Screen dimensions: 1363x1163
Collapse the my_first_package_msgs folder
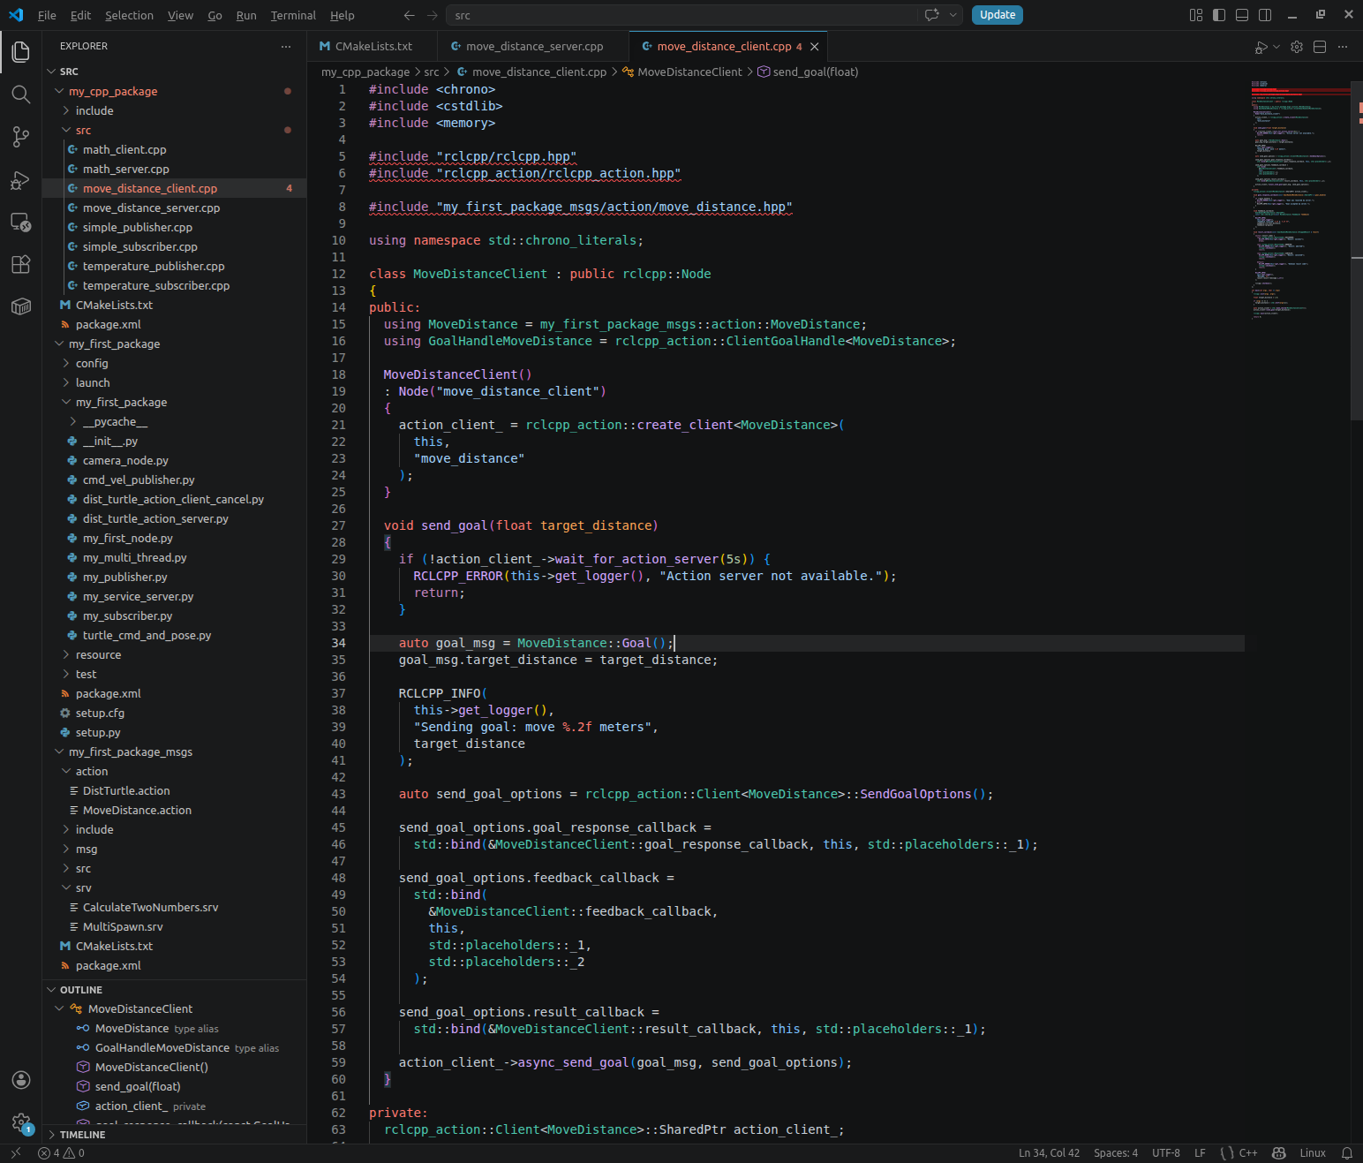point(174,751)
